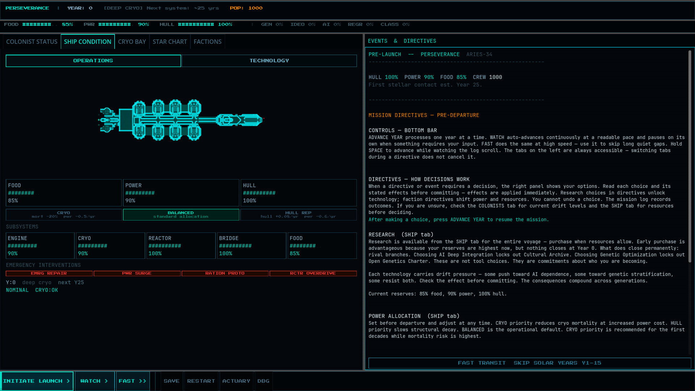Trigger the EMRG REPAIR intervention

pos(49,273)
